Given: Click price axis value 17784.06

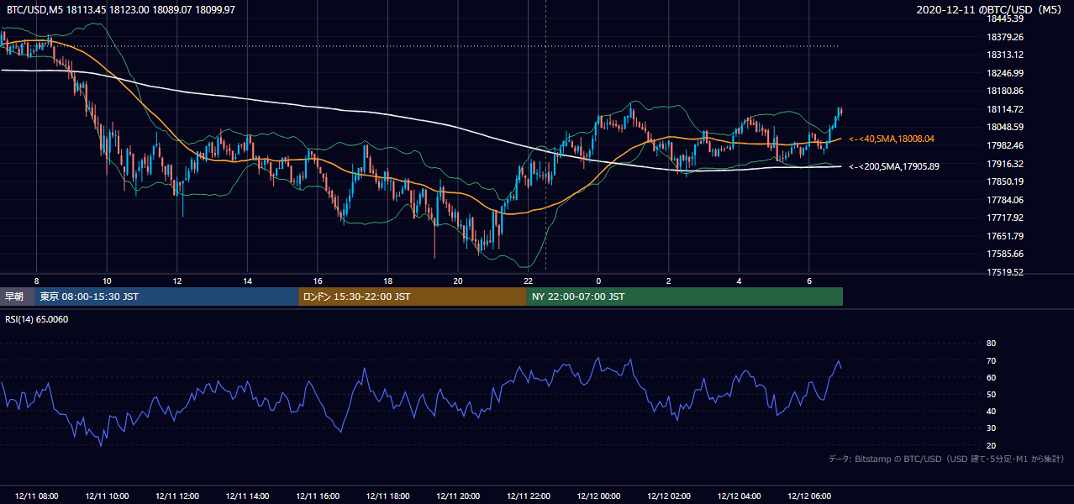Looking at the screenshot, I should (1005, 200).
